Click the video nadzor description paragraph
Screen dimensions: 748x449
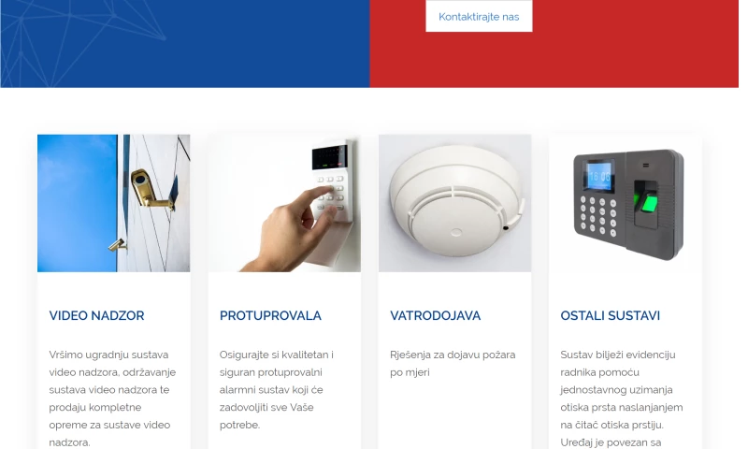tap(112, 398)
